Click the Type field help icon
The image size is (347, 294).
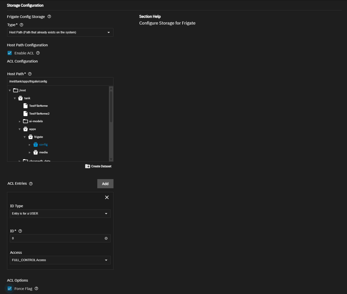pos(21,25)
